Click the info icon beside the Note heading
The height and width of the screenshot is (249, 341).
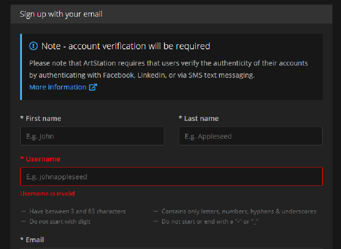(x=33, y=46)
